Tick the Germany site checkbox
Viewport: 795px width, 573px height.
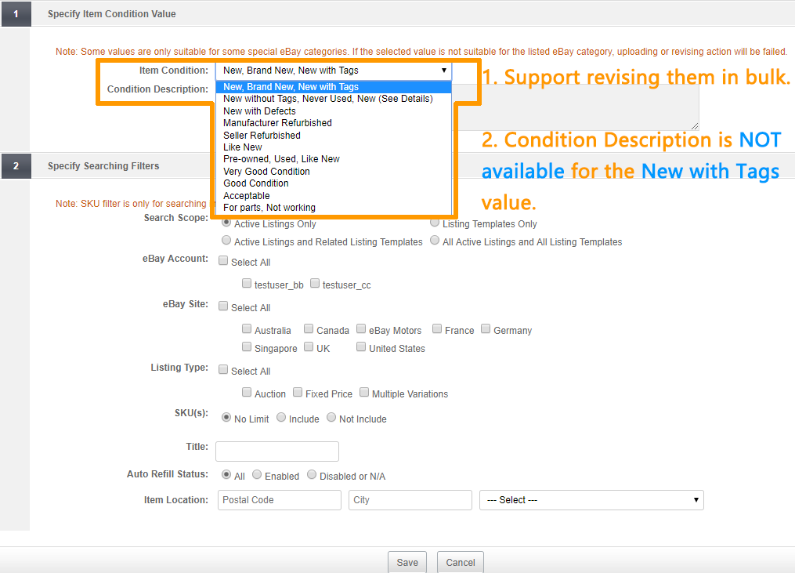(x=486, y=329)
